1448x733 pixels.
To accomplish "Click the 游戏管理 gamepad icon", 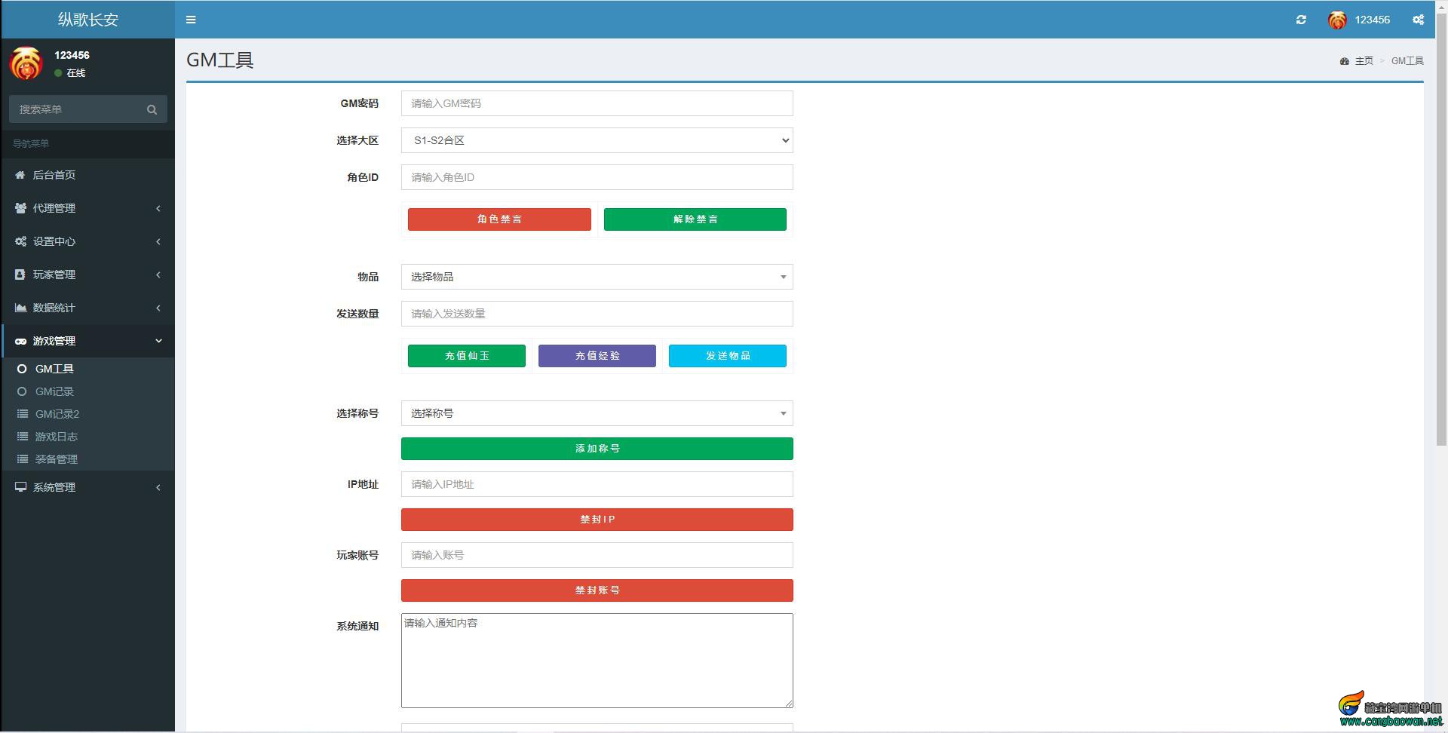I will pos(20,341).
